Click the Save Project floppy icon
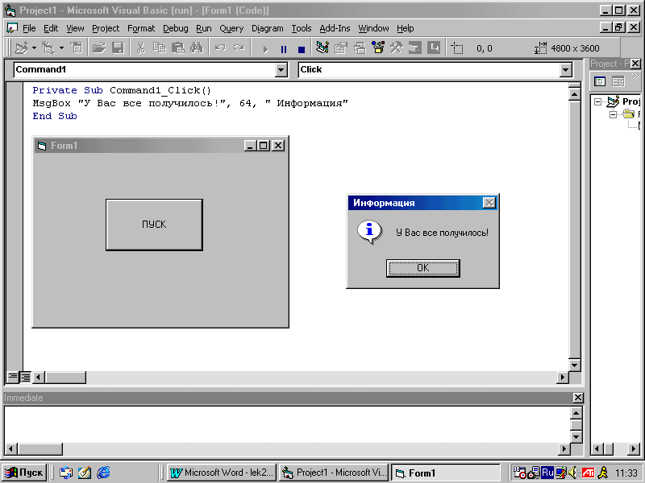This screenshot has height=483, width=645. click(118, 48)
